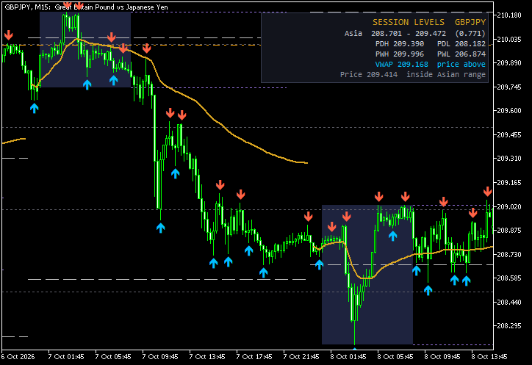This screenshot has width=532, height=365.
Task: Click the 'GBPJPY' symbol in the info panel
Action: (470, 22)
